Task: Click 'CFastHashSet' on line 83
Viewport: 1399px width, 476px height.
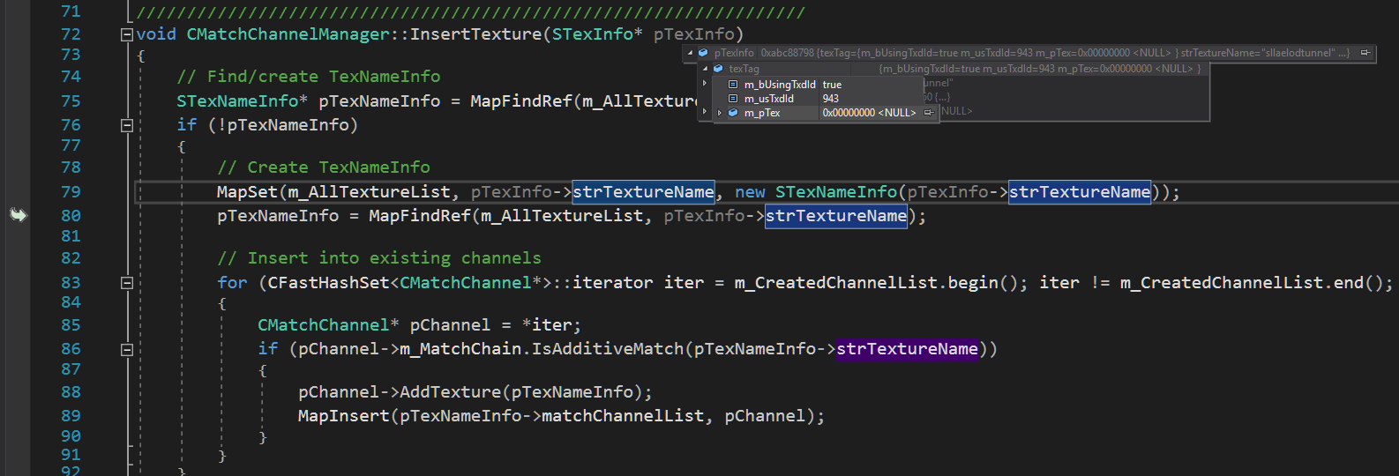Action: [328, 283]
